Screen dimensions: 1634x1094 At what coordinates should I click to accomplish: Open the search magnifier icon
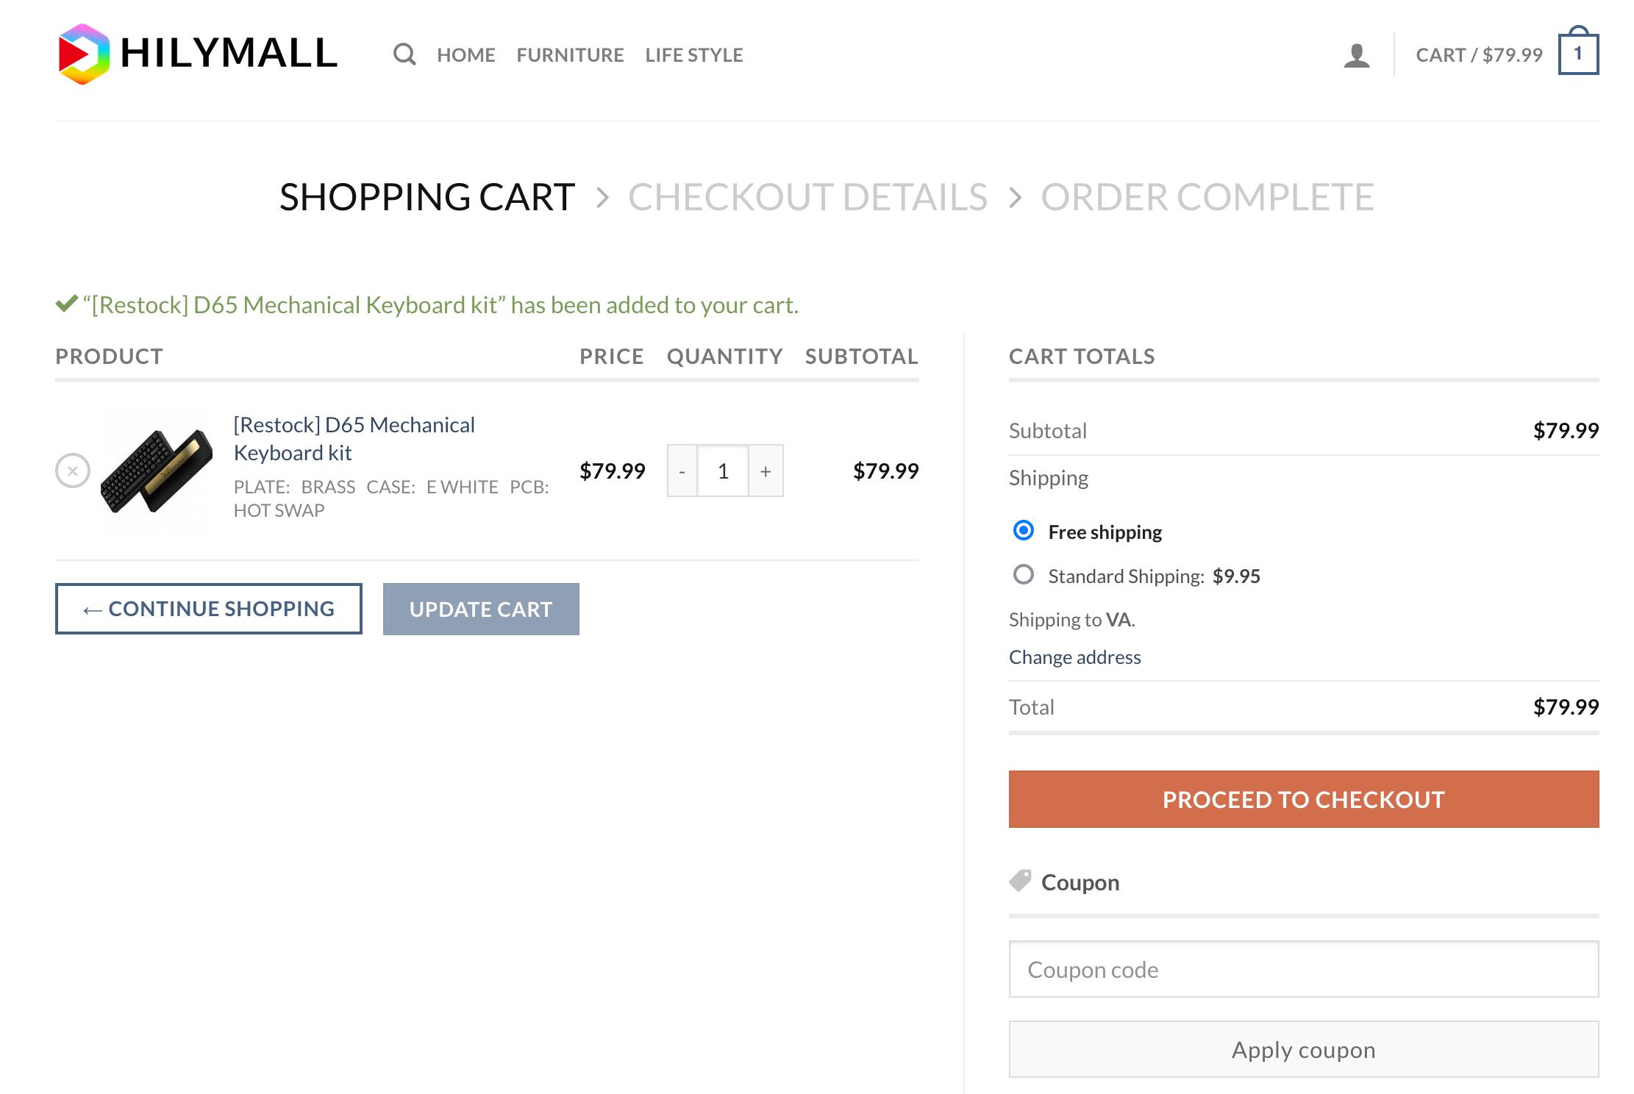click(x=404, y=54)
